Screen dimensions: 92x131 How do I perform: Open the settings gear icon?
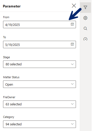[85, 18]
